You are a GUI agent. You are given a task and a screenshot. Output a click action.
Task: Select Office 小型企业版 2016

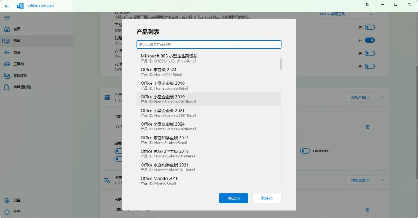click(x=209, y=85)
